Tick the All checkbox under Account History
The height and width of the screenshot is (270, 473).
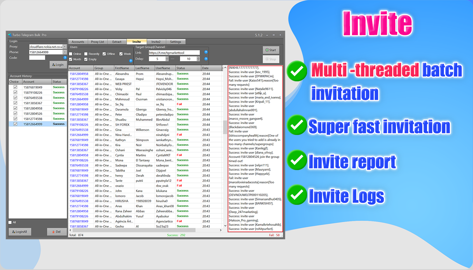coord(10,222)
